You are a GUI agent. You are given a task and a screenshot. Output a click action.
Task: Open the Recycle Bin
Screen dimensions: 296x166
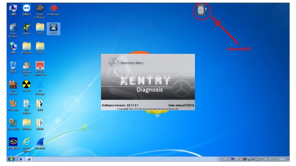pos(13,67)
